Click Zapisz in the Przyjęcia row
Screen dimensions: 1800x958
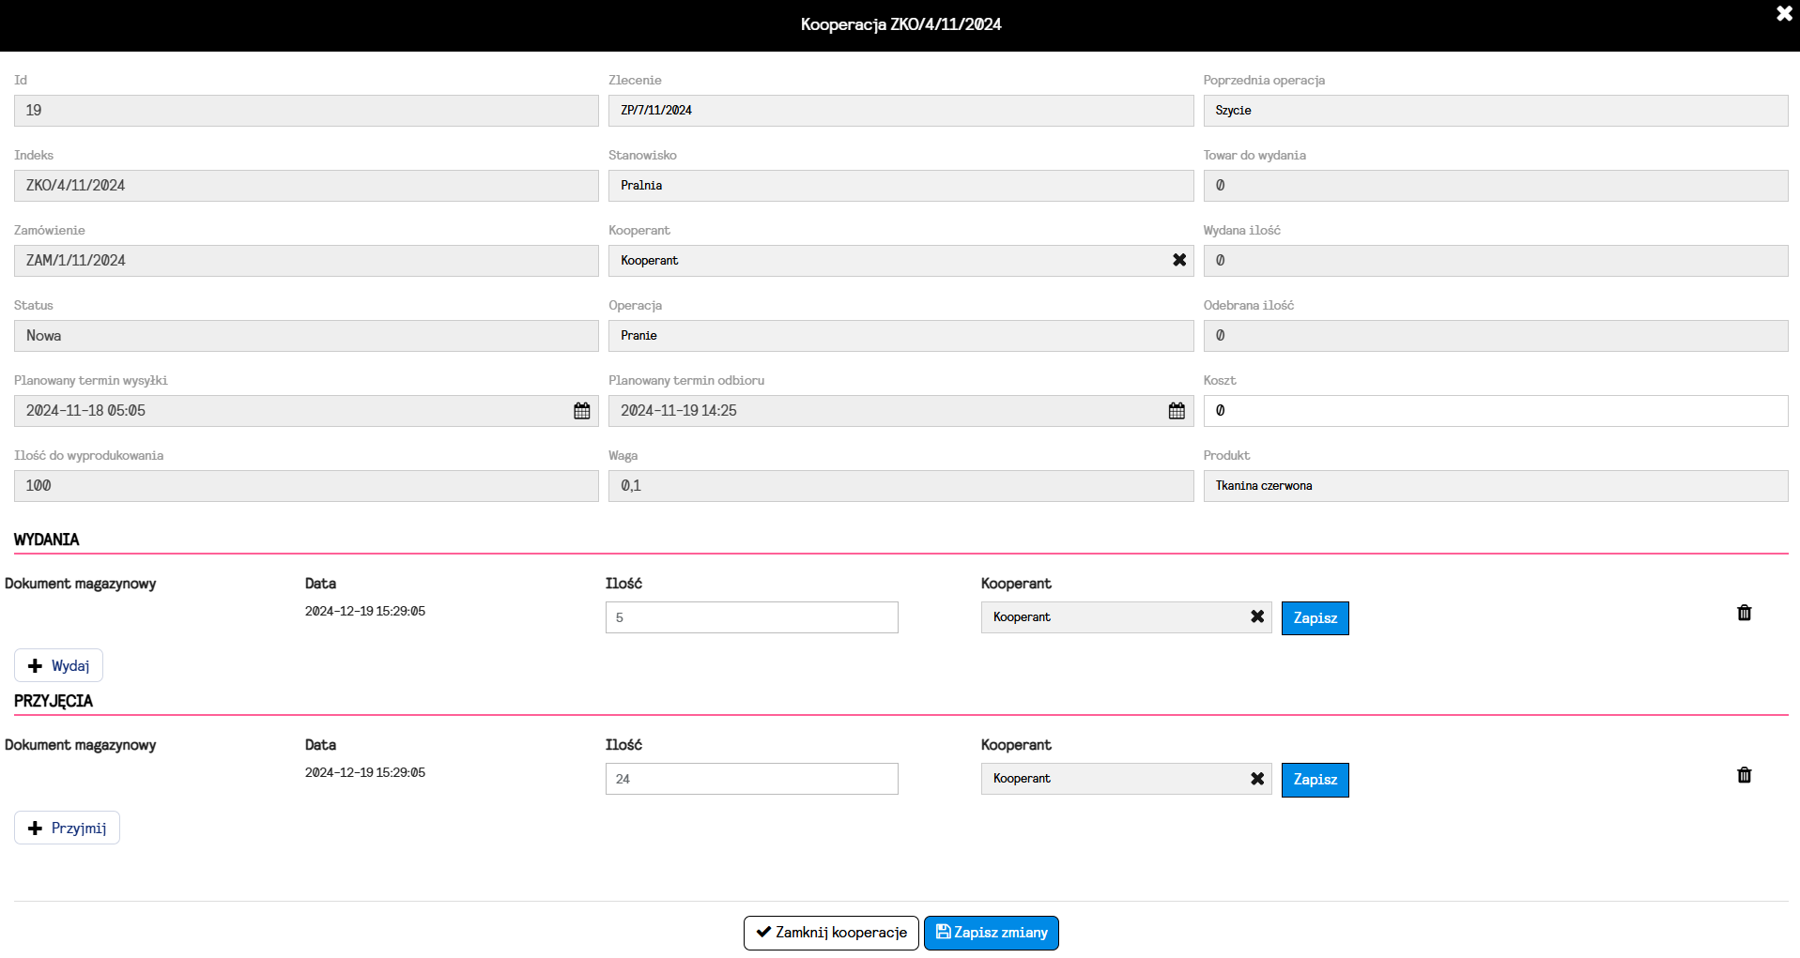point(1315,780)
